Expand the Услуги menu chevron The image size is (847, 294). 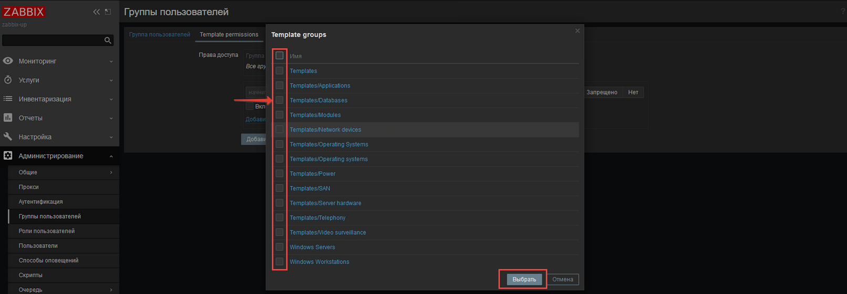pos(111,80)
